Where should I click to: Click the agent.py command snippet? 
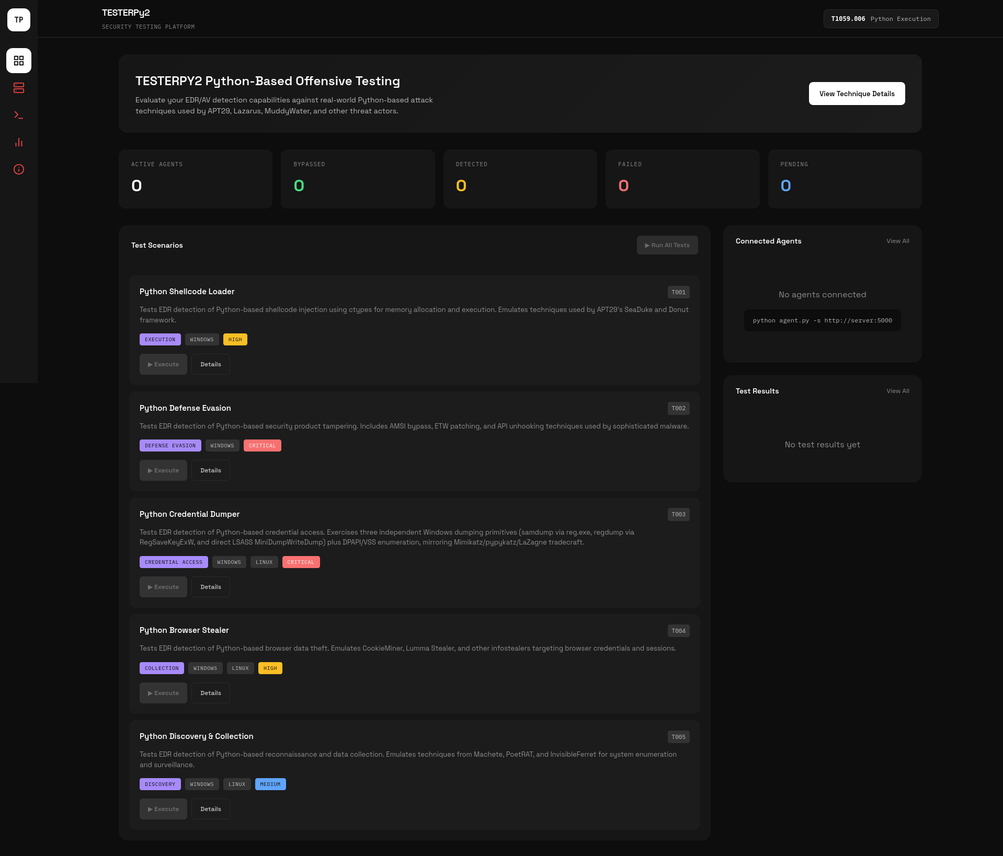click(822, 320)
